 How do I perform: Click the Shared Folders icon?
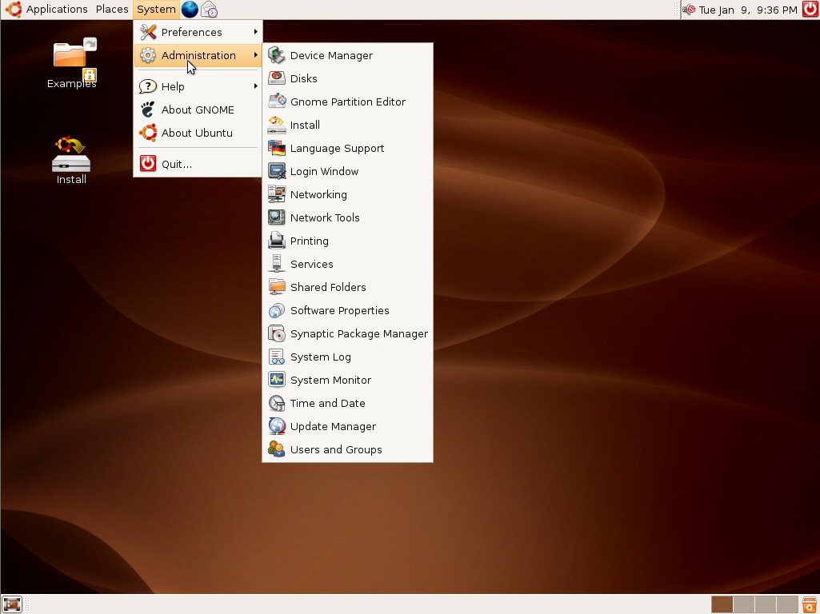tap(277, 287)
